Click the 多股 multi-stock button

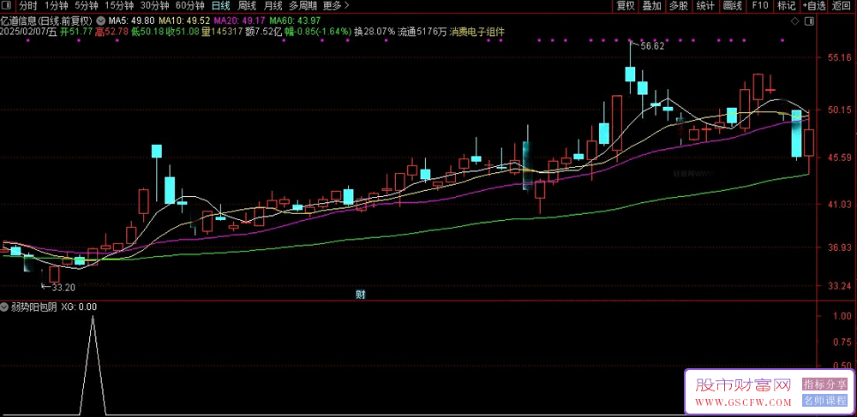679,6
